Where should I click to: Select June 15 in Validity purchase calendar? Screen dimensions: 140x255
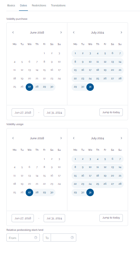44,70
